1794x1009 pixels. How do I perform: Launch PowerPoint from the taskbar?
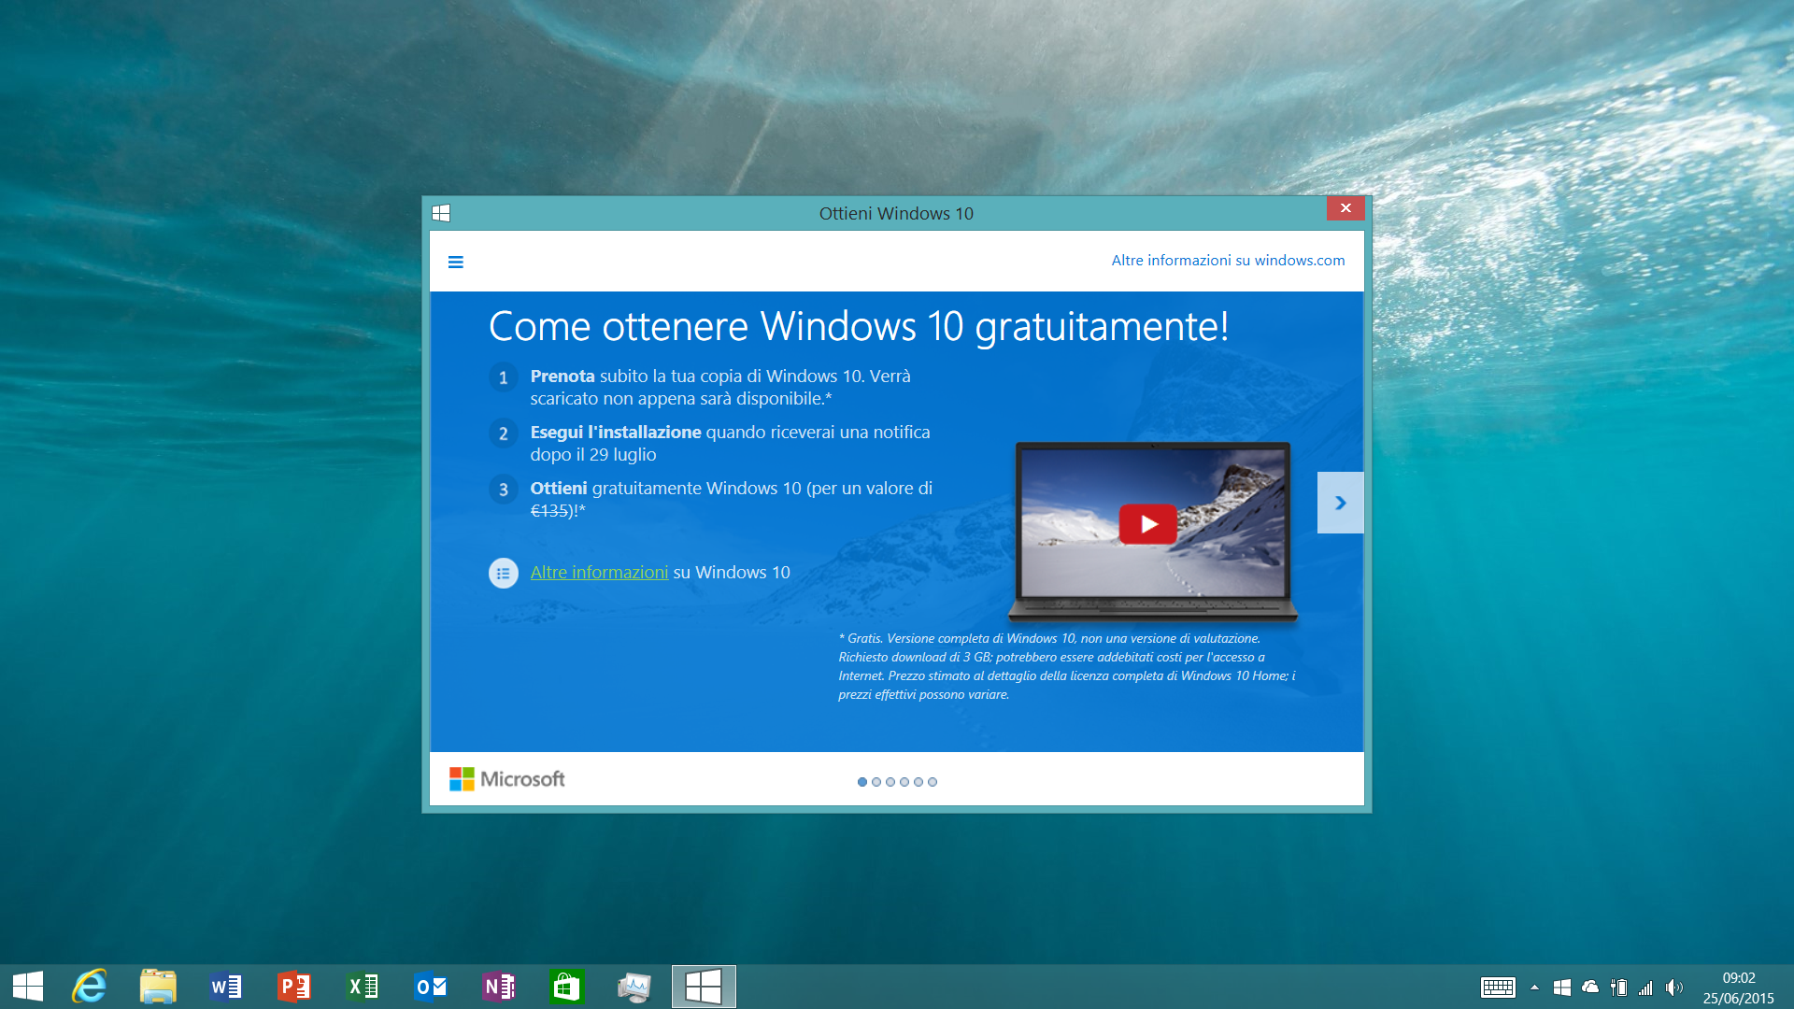tap(294, 987)
